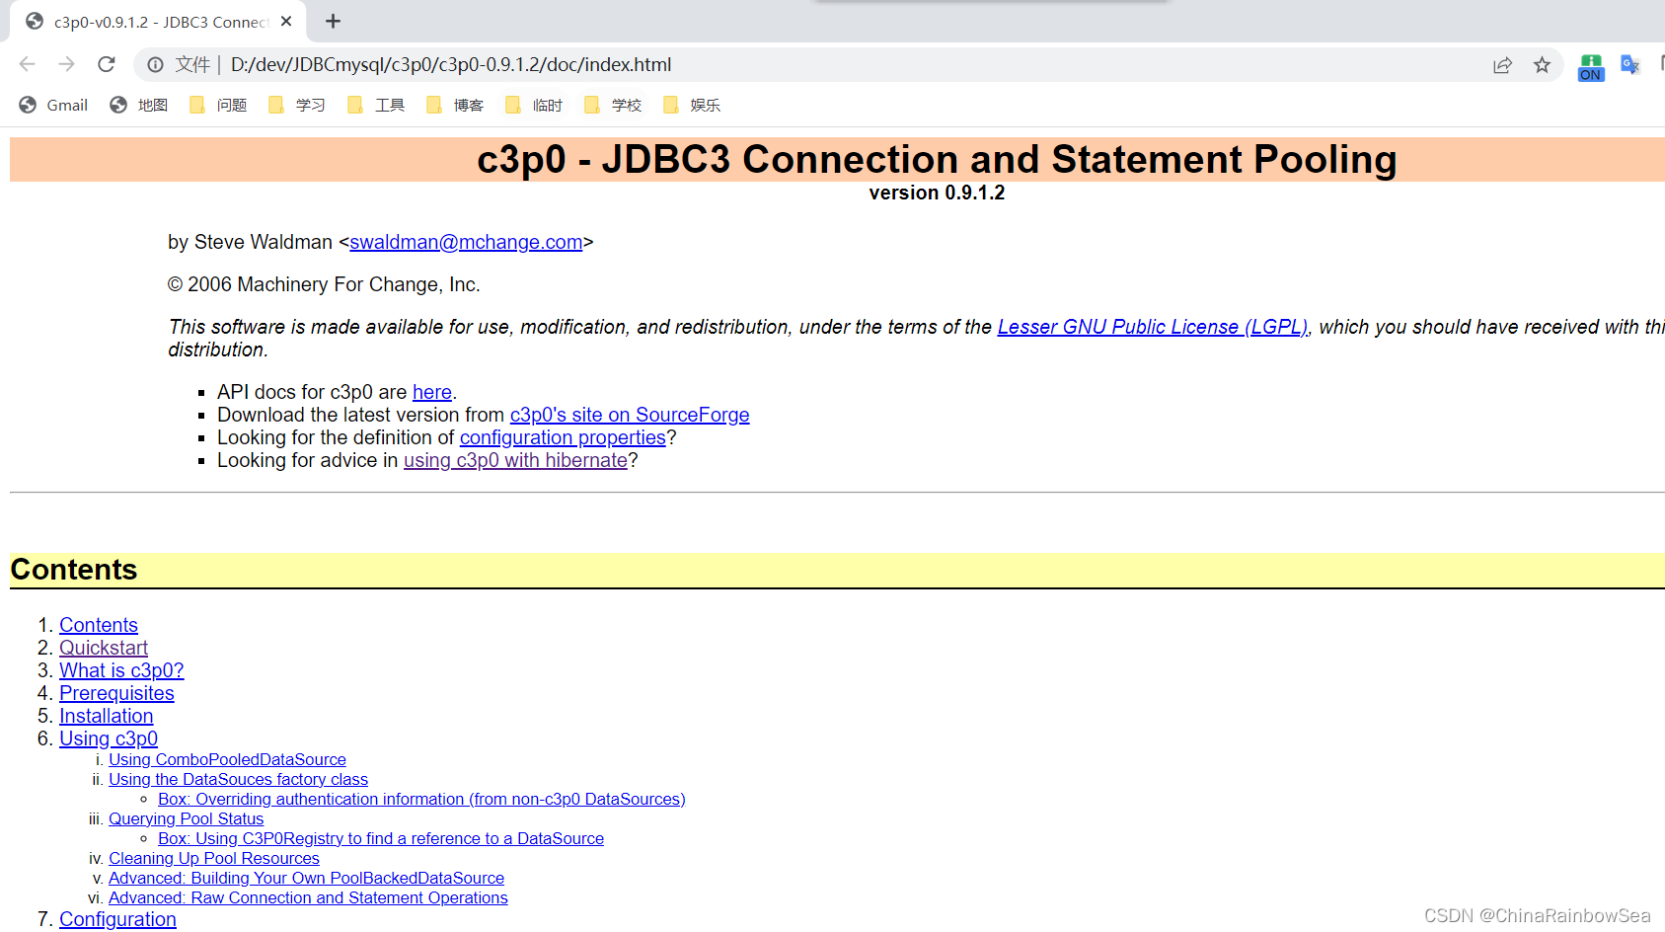The height and width of the screenshot is (932, 1665).
Task: Go to Contents in the table of contents
Action: click(x=99, y=625)
